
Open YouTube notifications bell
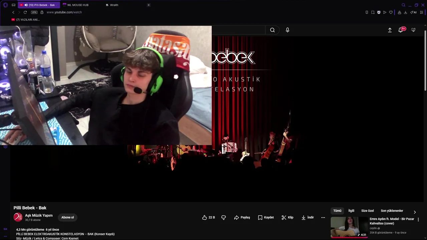401,30
